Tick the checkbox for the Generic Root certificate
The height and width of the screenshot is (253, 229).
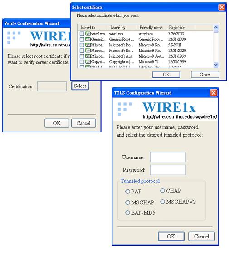coord(82,40)
